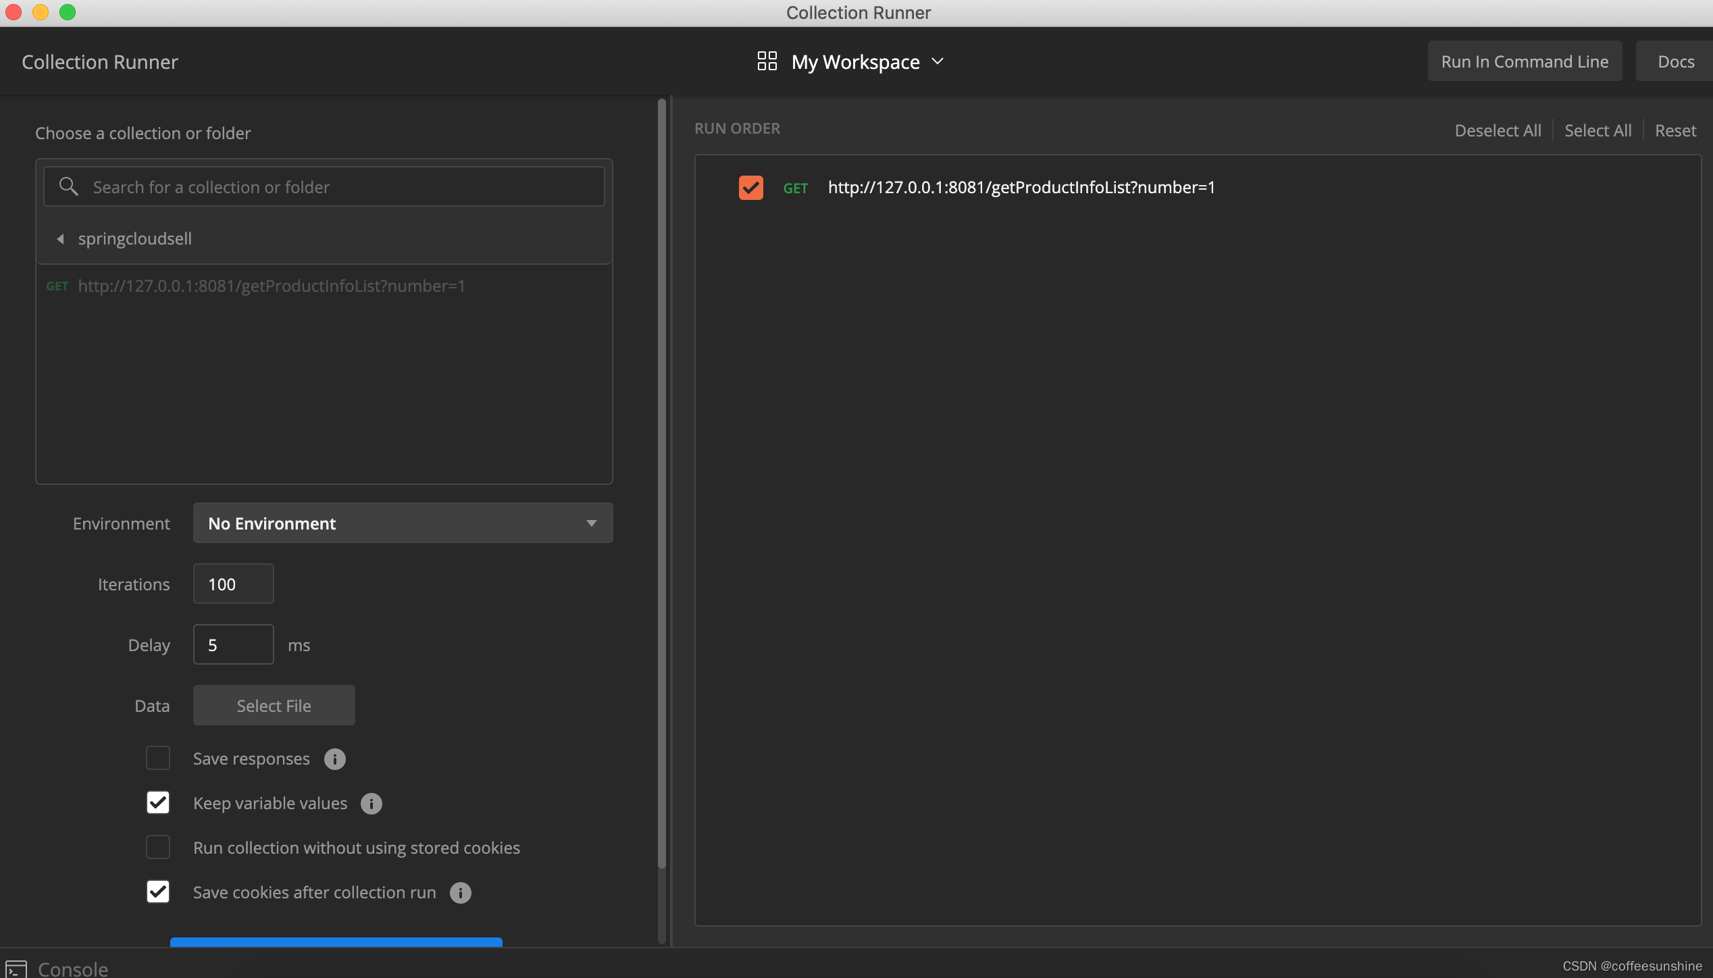Click the left panel vertical scrollbar
The width and height of the screenshot is (1713, 978).
coord(661,483)
